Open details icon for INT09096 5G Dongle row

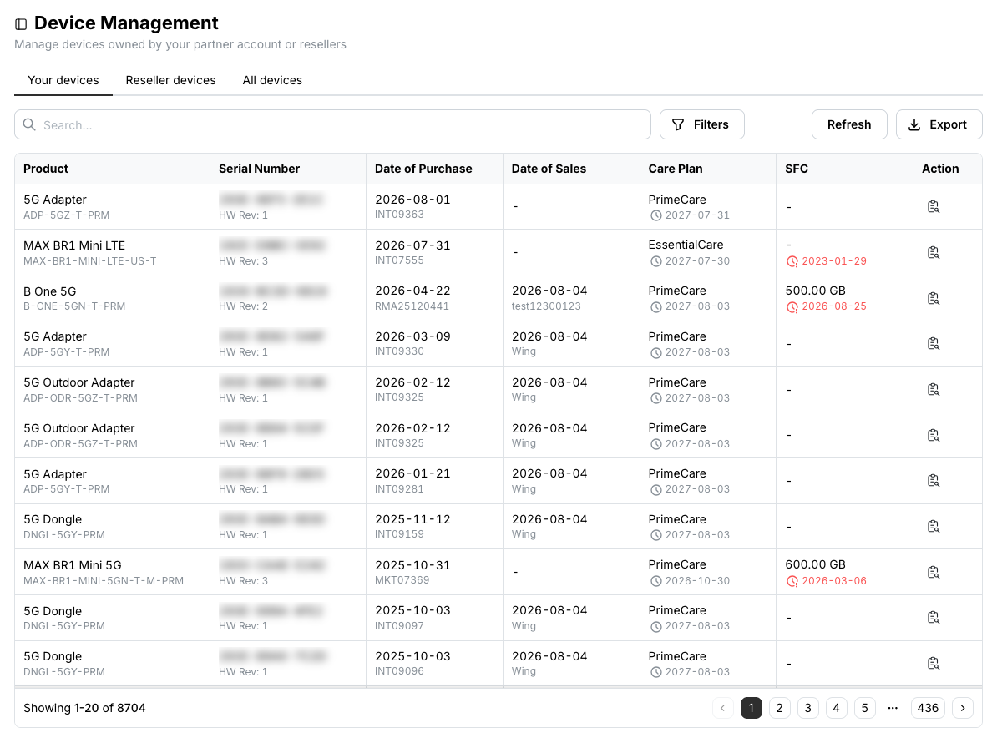point(933,663)
